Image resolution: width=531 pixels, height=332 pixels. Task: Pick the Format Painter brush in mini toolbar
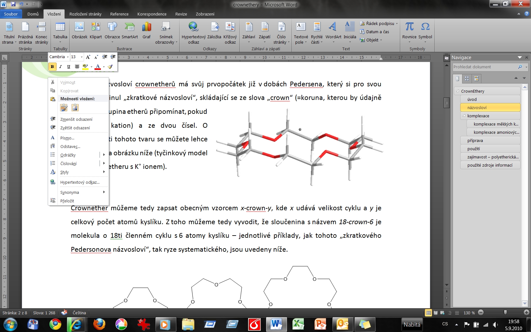[110, 66]
